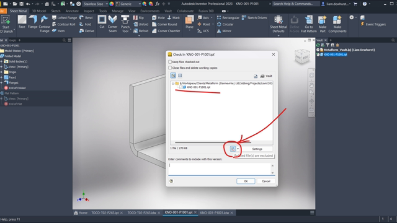Tick Close files and delete working copies
The image size is (397, 223).
pyautogui.click(x=170, y=68)
